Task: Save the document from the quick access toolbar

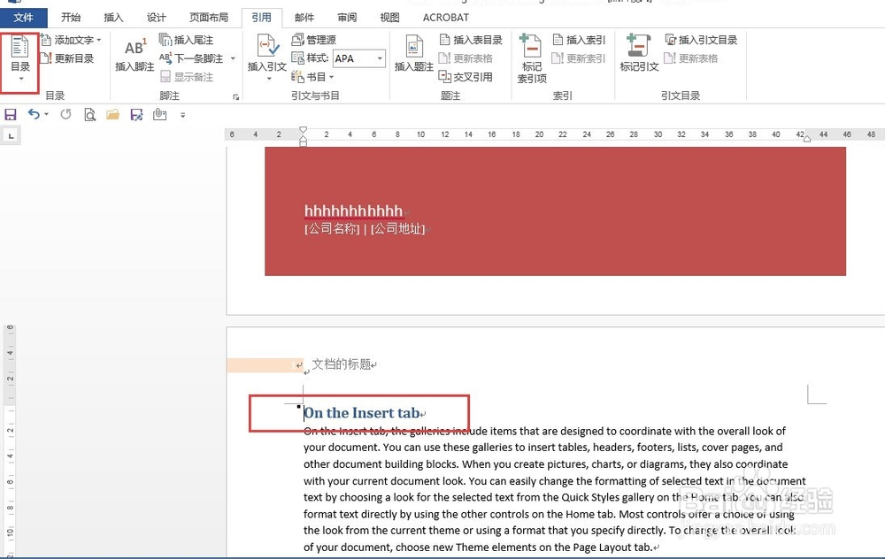Action: click(10, 114)
